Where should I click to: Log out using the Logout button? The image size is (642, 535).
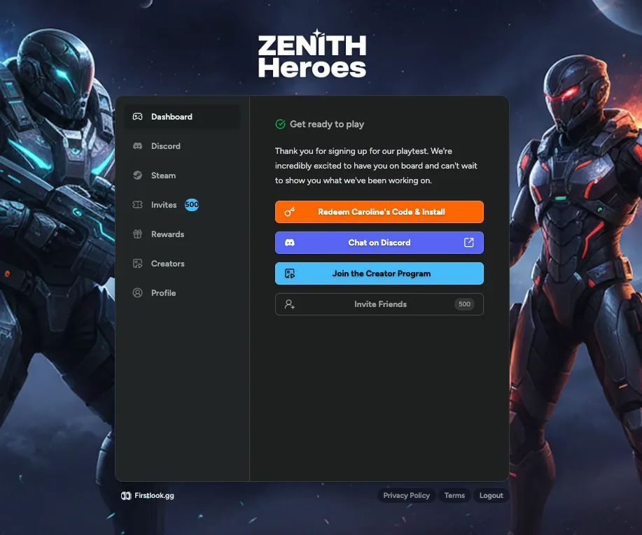click(x=491, y=495)
